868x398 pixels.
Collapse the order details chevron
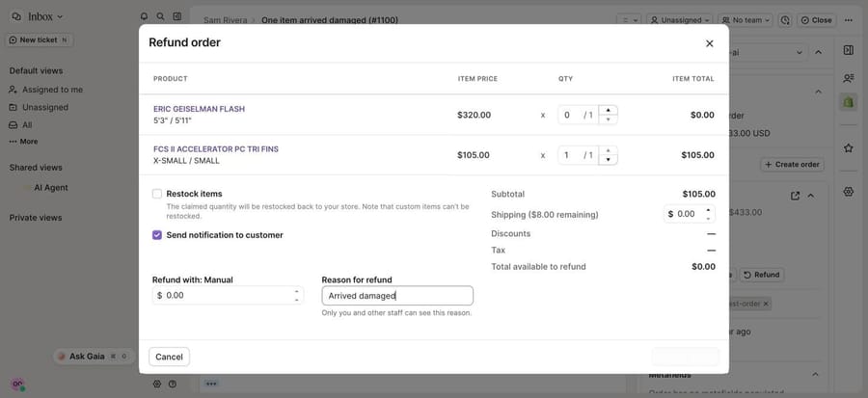point(811,196)
